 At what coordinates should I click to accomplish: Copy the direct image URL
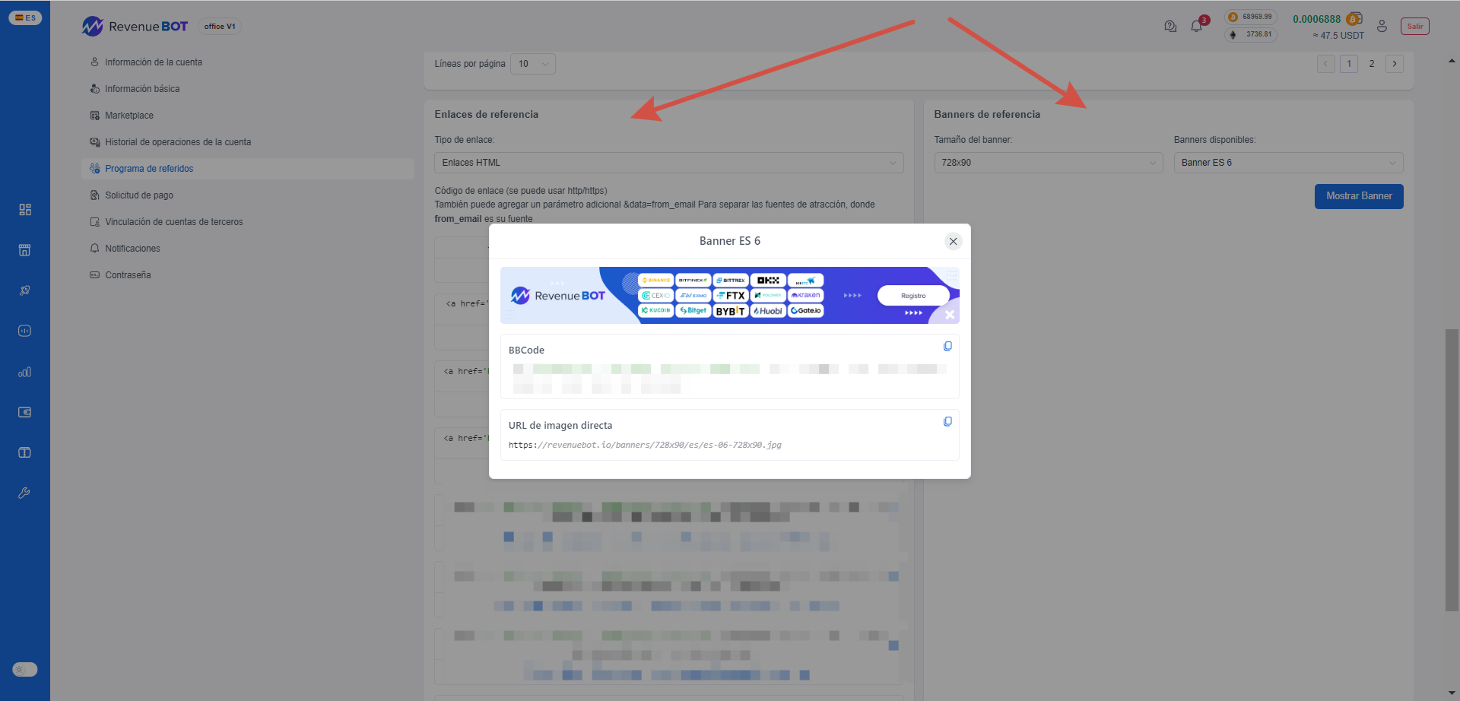(x=947, y=421)
